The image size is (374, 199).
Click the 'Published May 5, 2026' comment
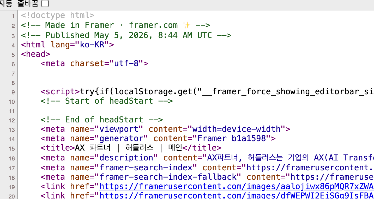(126, 35)
